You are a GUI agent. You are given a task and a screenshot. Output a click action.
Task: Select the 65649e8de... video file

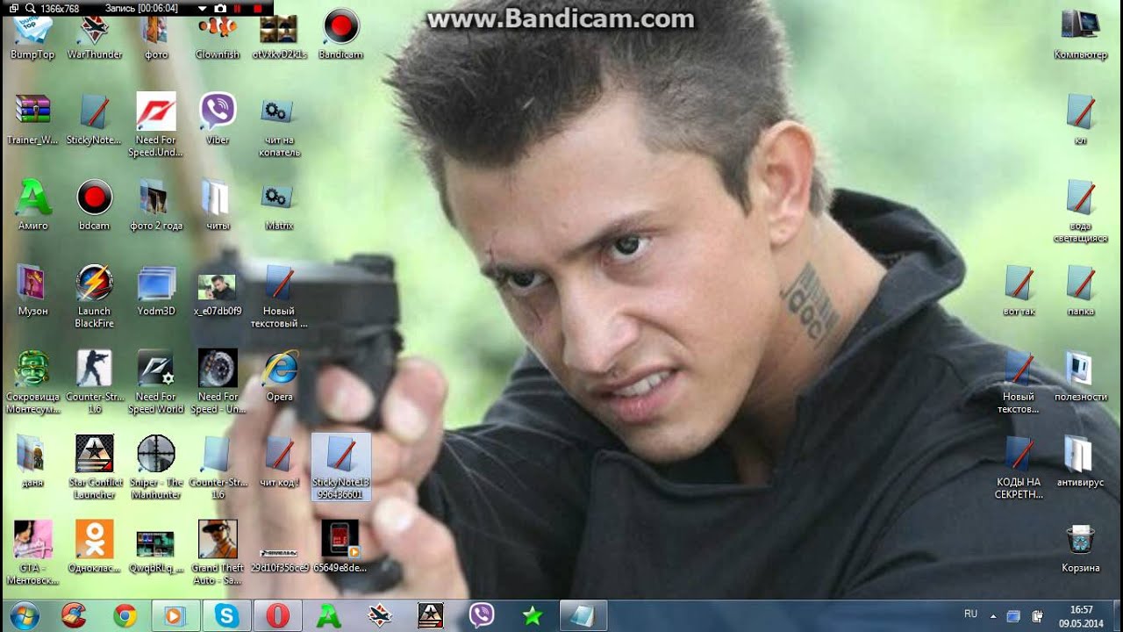pyautogui.click(x=340, y=546)
